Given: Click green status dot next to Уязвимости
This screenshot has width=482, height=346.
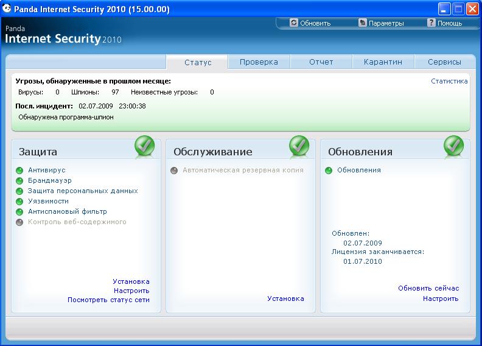Looking at the screenshot, I should coord(19,202).
